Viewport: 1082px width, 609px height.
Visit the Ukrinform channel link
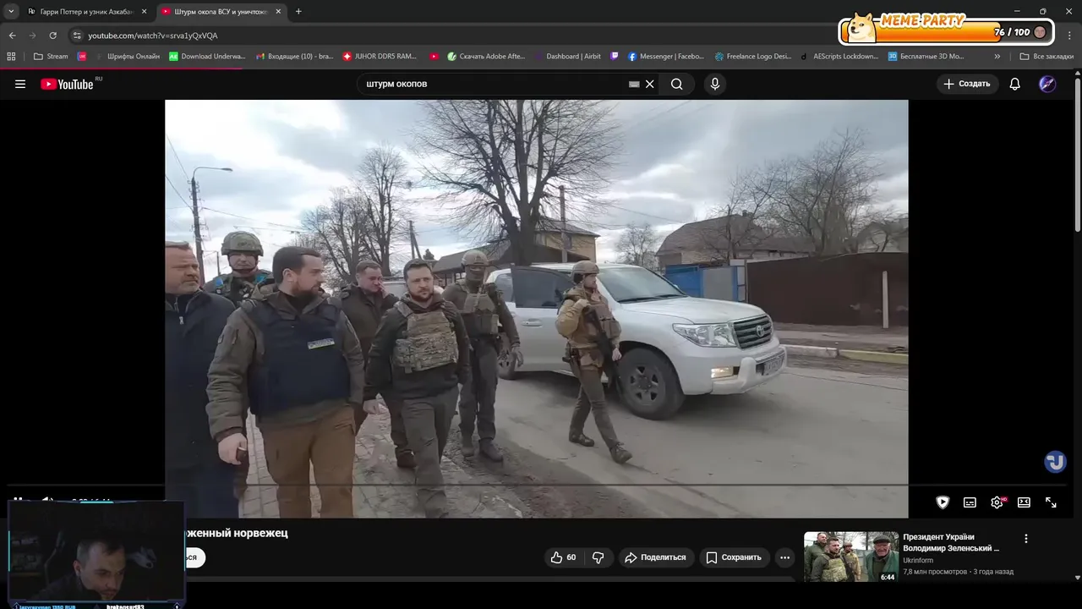point(918,560)
